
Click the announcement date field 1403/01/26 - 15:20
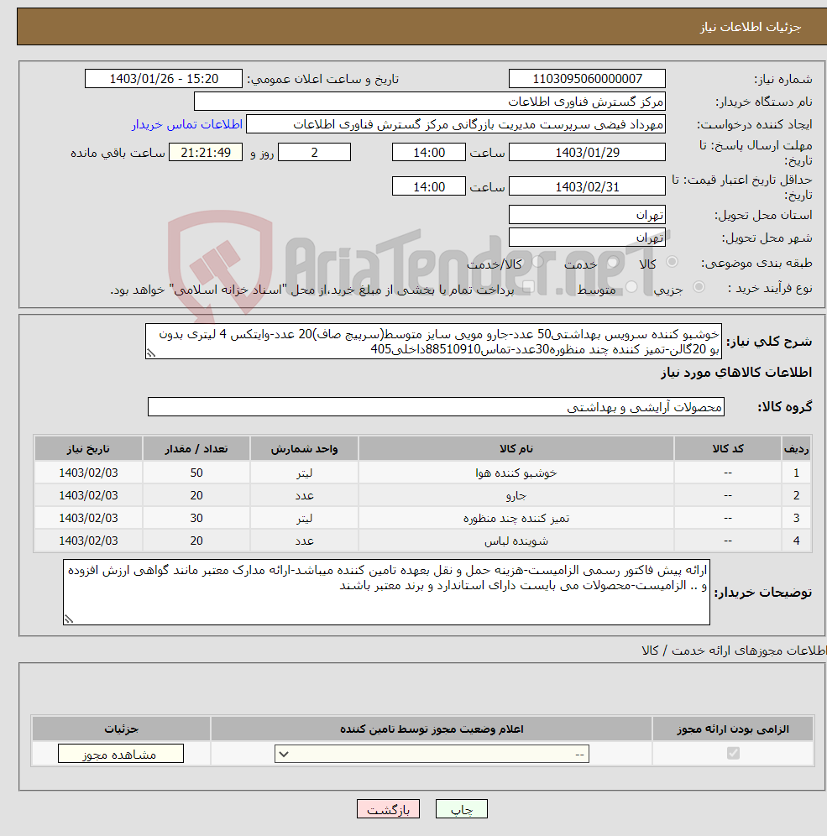point(164,78)
